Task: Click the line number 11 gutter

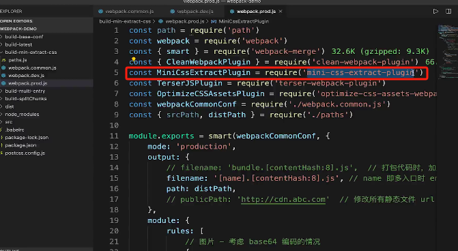Action: (x=114, y=136)
